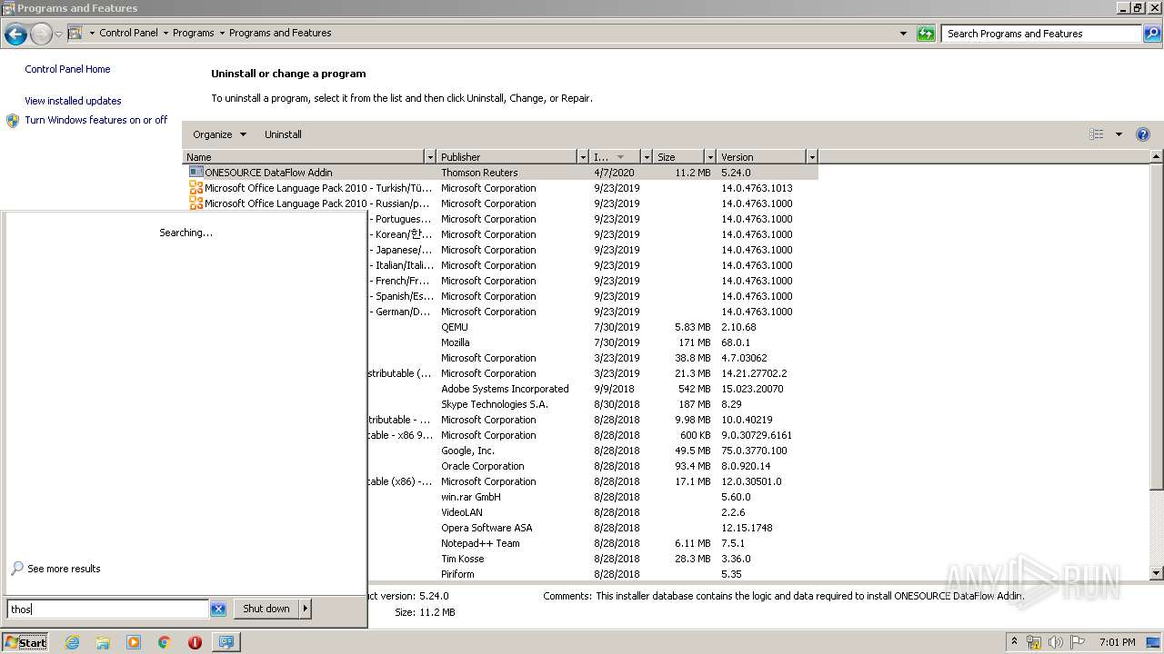
Task: Click the Mozilla publisher entry
Action: 456,342
